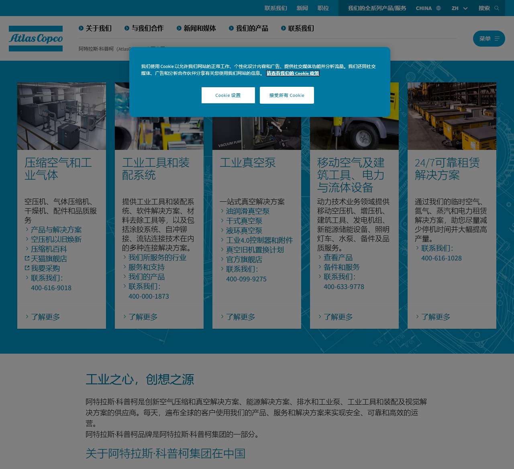Click 真空旧机置换计划 link
Viewport: 514px width, 469px height.
255,250
